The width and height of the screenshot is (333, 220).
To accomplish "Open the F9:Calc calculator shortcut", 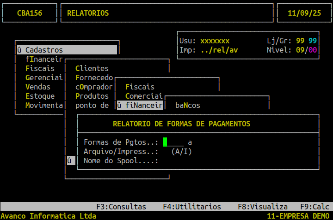I will [x=314, y=207].
